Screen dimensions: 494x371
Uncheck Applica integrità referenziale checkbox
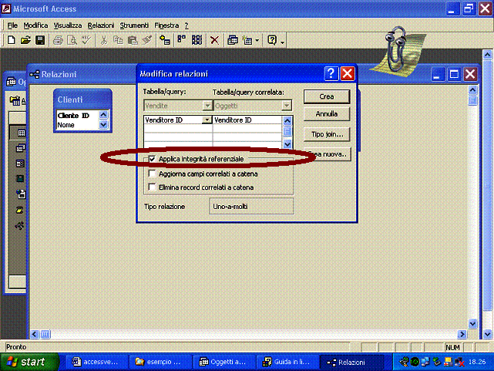(152, 159)
